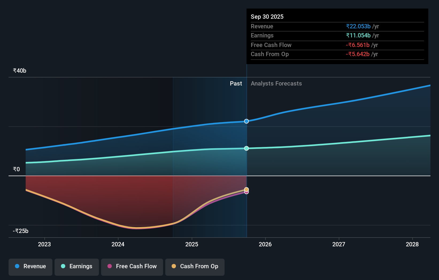Click the blue Revenue legend dot
Viewport: 439px width, 280px height.
click(17, 266)
